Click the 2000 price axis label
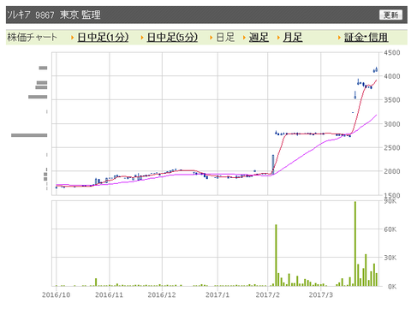The width and height of the screenshot is (411, 309). point(392,171)
